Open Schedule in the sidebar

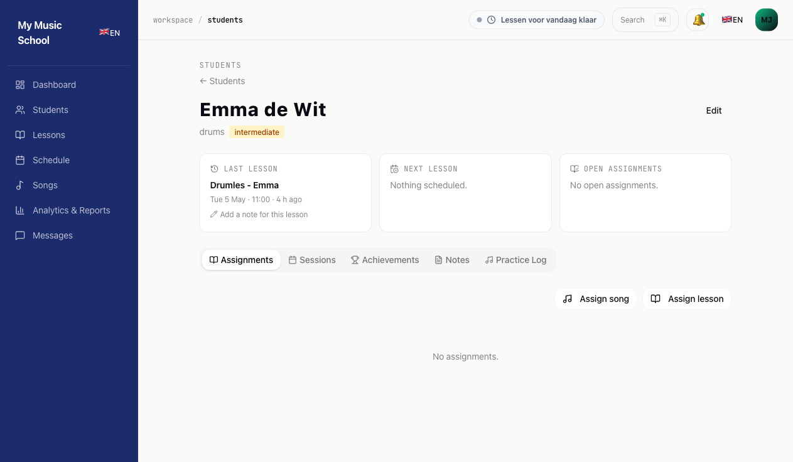click(x=69, y=160)
